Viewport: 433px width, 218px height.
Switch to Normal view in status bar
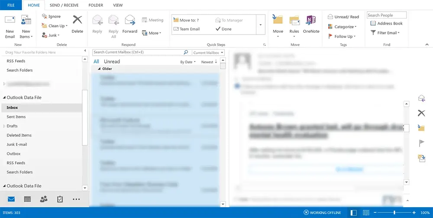[x=353, y=212]
